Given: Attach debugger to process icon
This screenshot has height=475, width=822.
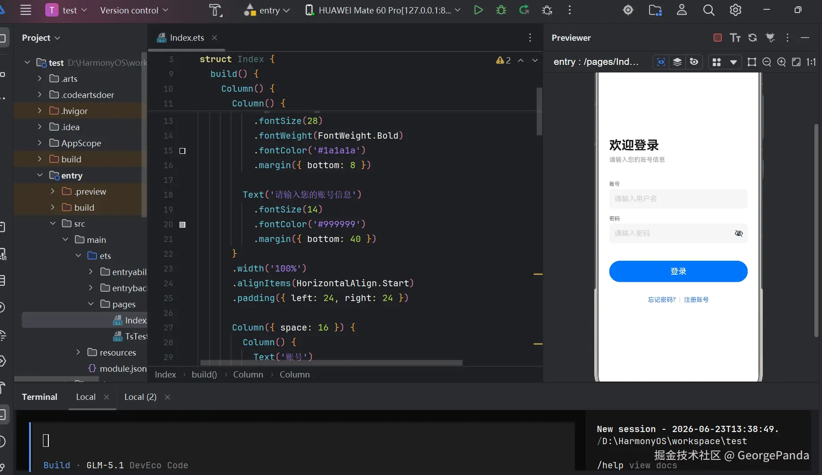Looking at the screenshot, I should pyautogui.click(x=547, y=10).
